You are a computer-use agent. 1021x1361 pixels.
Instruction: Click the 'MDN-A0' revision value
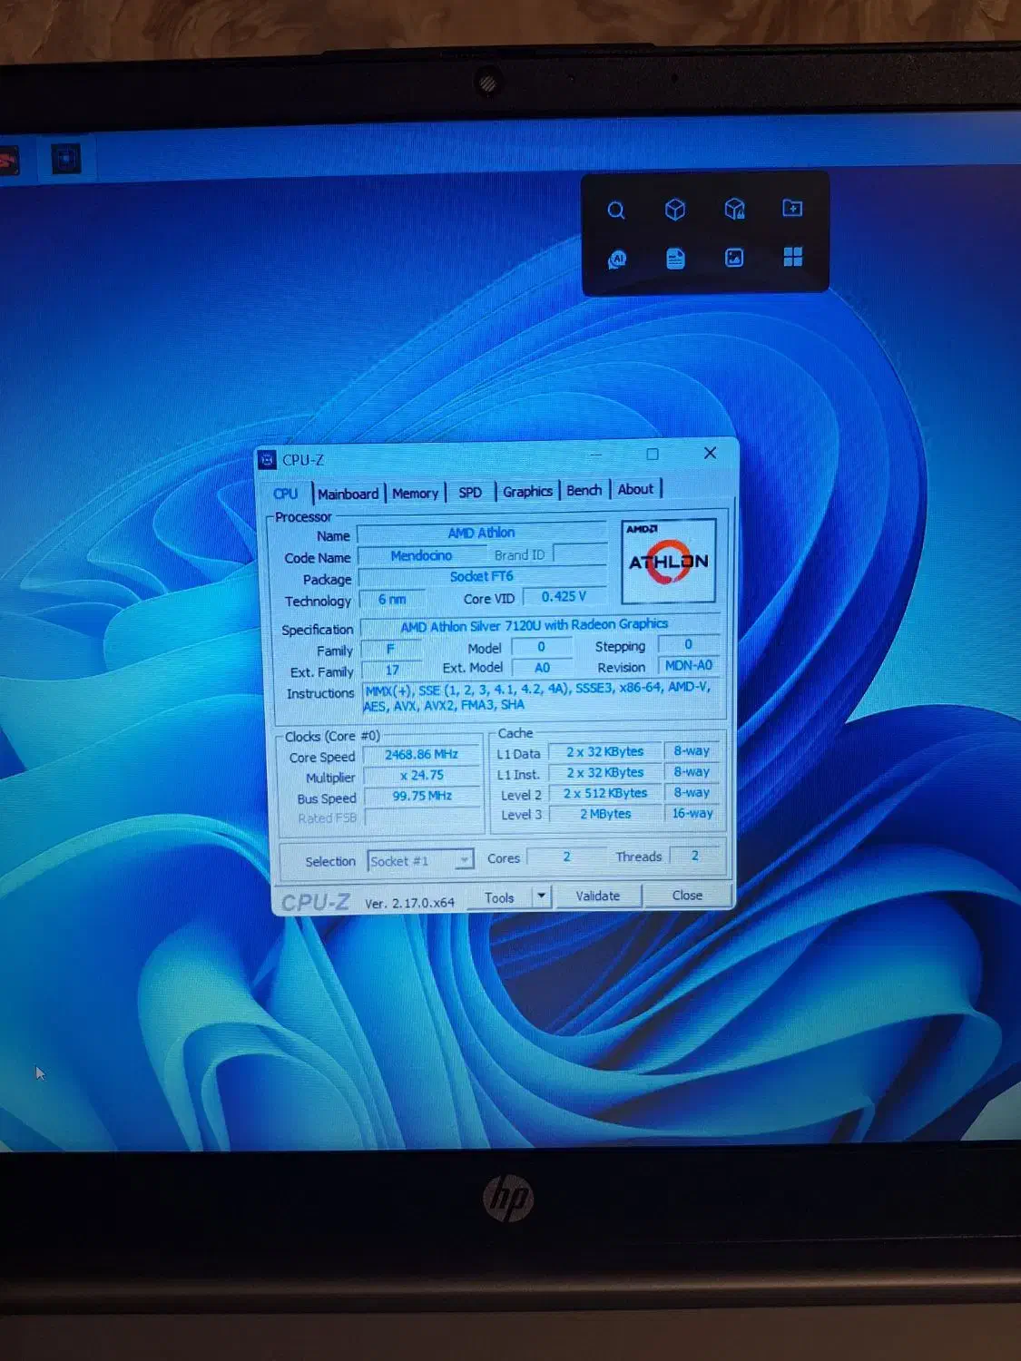(689, 666)
